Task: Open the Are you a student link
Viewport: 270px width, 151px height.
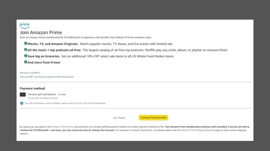Action: [30, 72]
